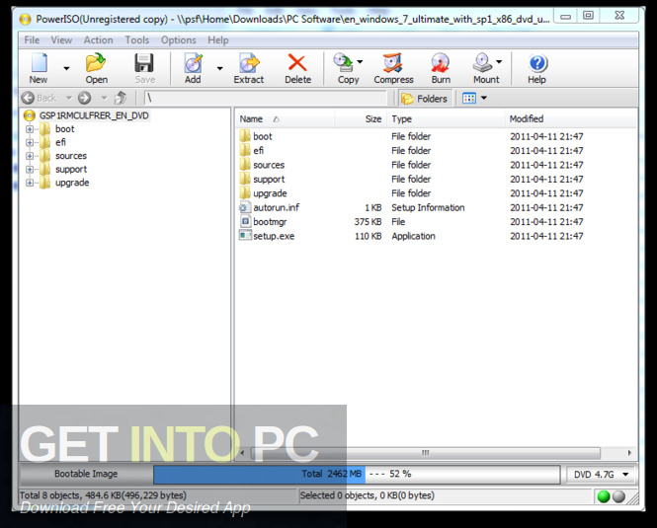Image resolution: width=657 pixels, height=528 pixels.
Task: Sort by Size column header
Action: point(360,118)
